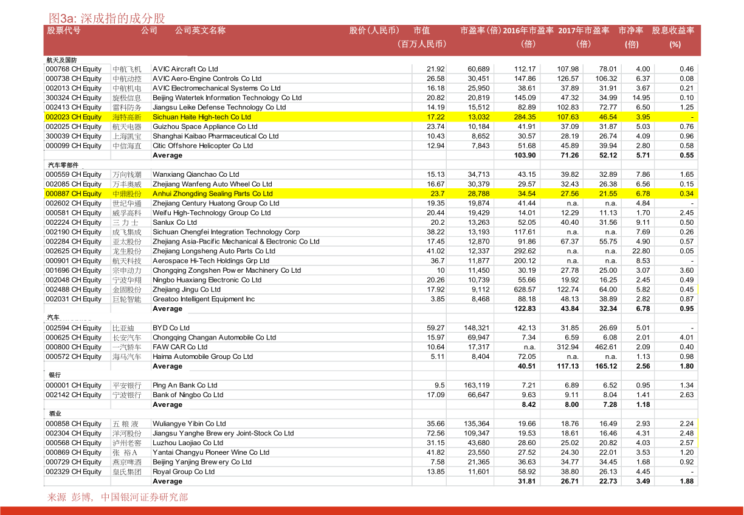
Task: Click the '汽车零部件' section label
Action: (63, 165)
